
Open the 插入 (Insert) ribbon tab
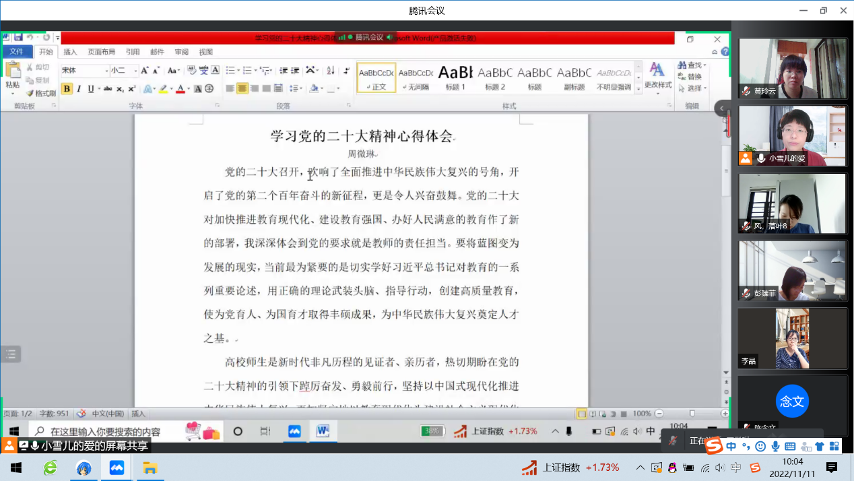click(70, 52)
